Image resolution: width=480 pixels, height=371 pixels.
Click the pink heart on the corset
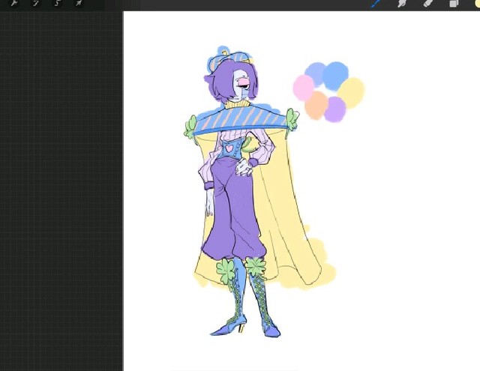coord(228,148)
